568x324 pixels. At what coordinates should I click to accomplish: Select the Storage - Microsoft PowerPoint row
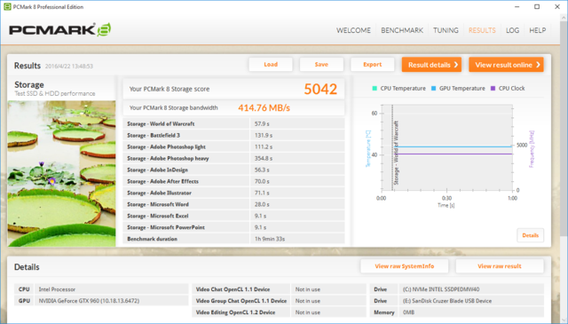click(x=233, y=227)
